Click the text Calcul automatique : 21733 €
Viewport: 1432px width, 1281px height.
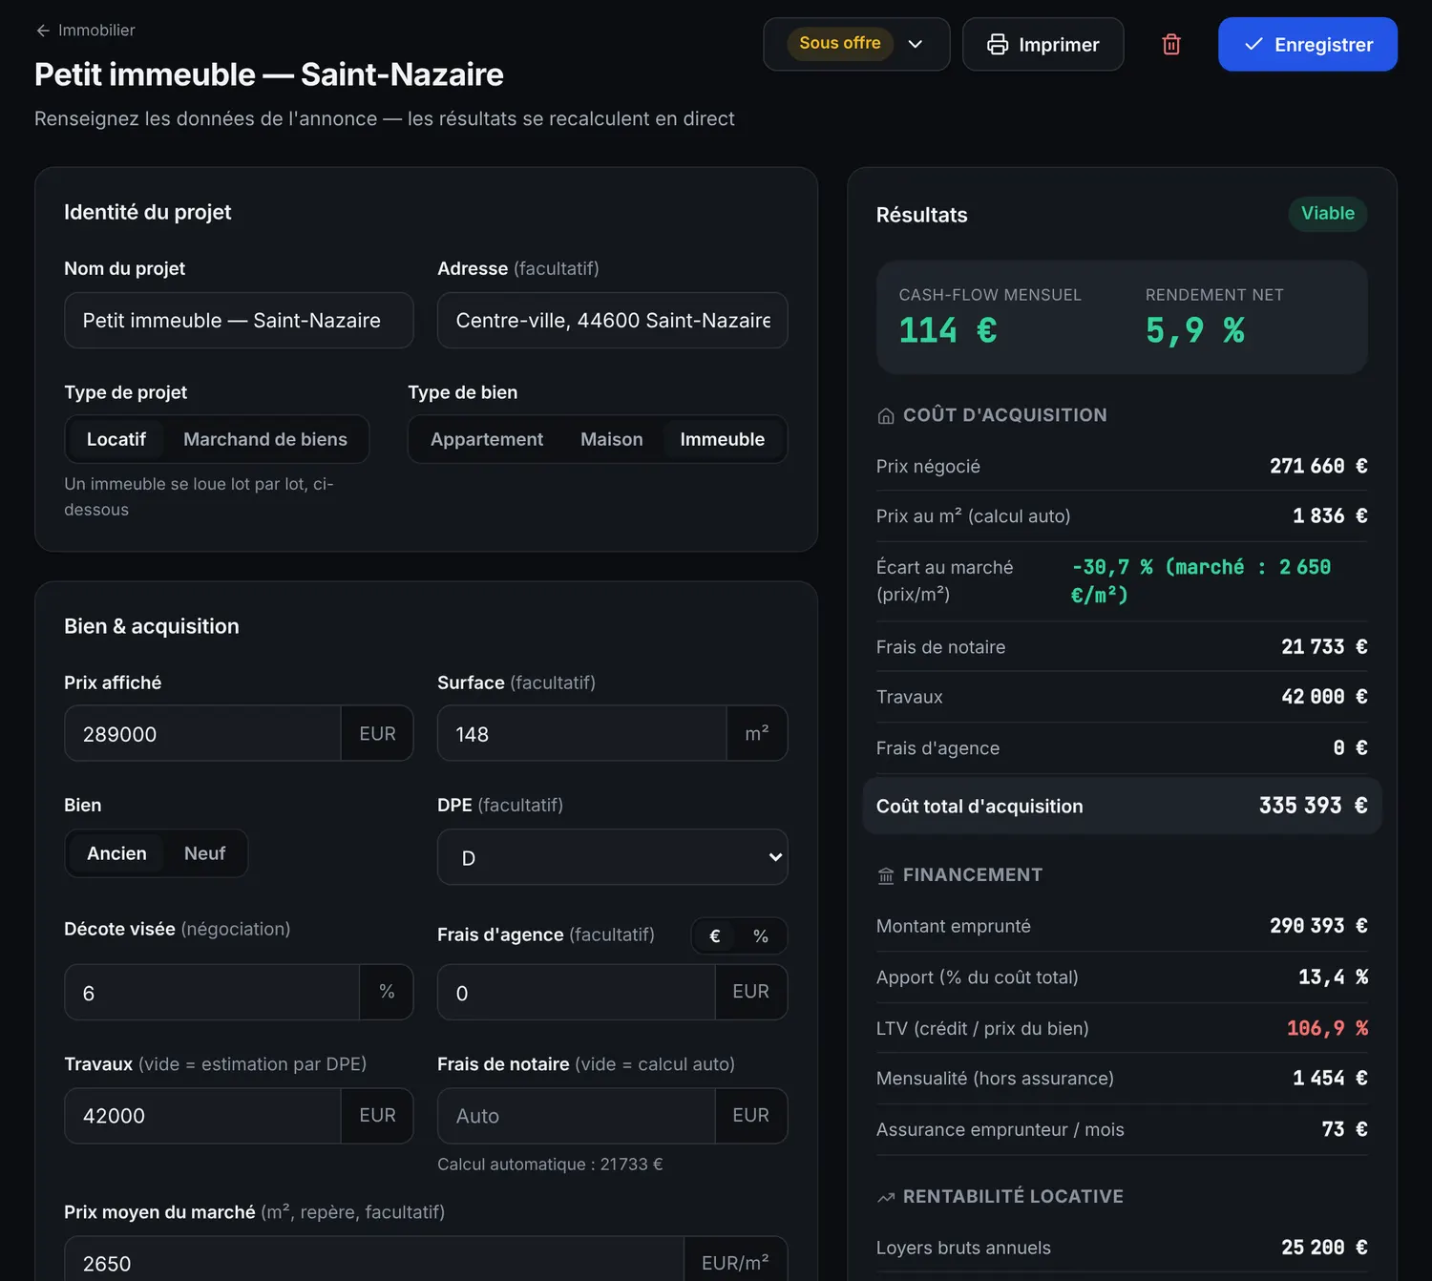click(550, 1165)
